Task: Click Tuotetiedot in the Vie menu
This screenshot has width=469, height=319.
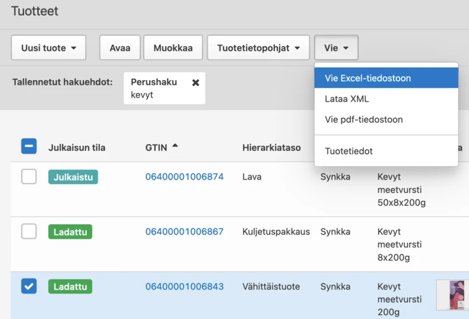Action: pos(348,151)
